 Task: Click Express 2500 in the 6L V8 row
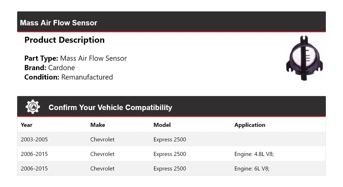(x=170, y=168)
